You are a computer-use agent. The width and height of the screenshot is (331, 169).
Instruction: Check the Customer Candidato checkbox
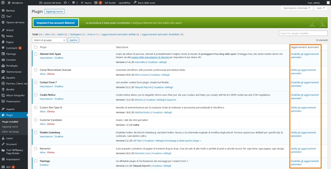(36, 120)
